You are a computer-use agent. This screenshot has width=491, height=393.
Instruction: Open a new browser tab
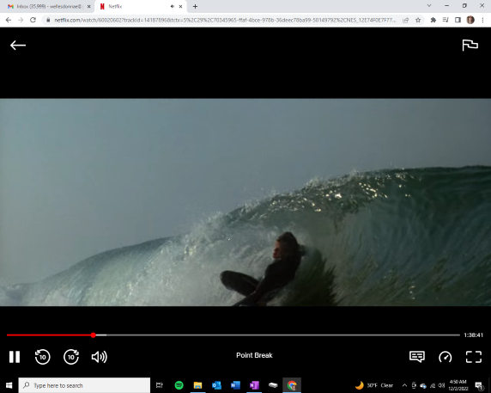(x=195, y=6)
